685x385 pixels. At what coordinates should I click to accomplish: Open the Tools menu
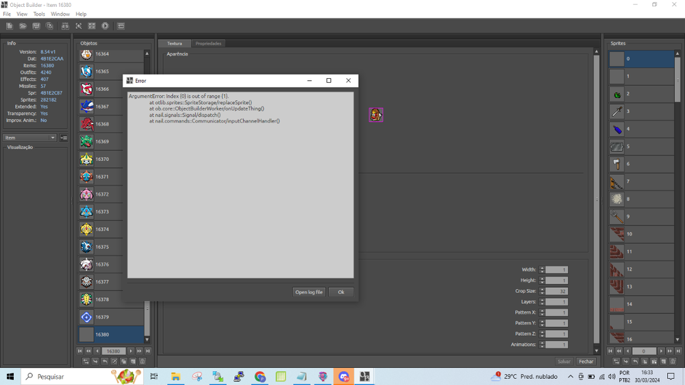pos(39,14)
